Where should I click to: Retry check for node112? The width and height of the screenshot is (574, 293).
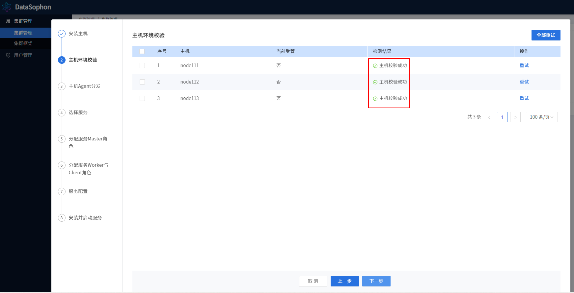[x=524, y=82]
